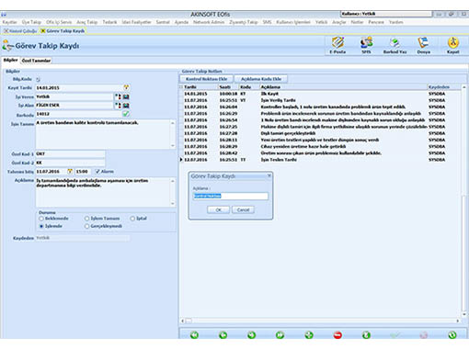Switch to Kontrol Çubuğu window tab
The height and width of the screenshot is (349, 469).
coord(20,31)
